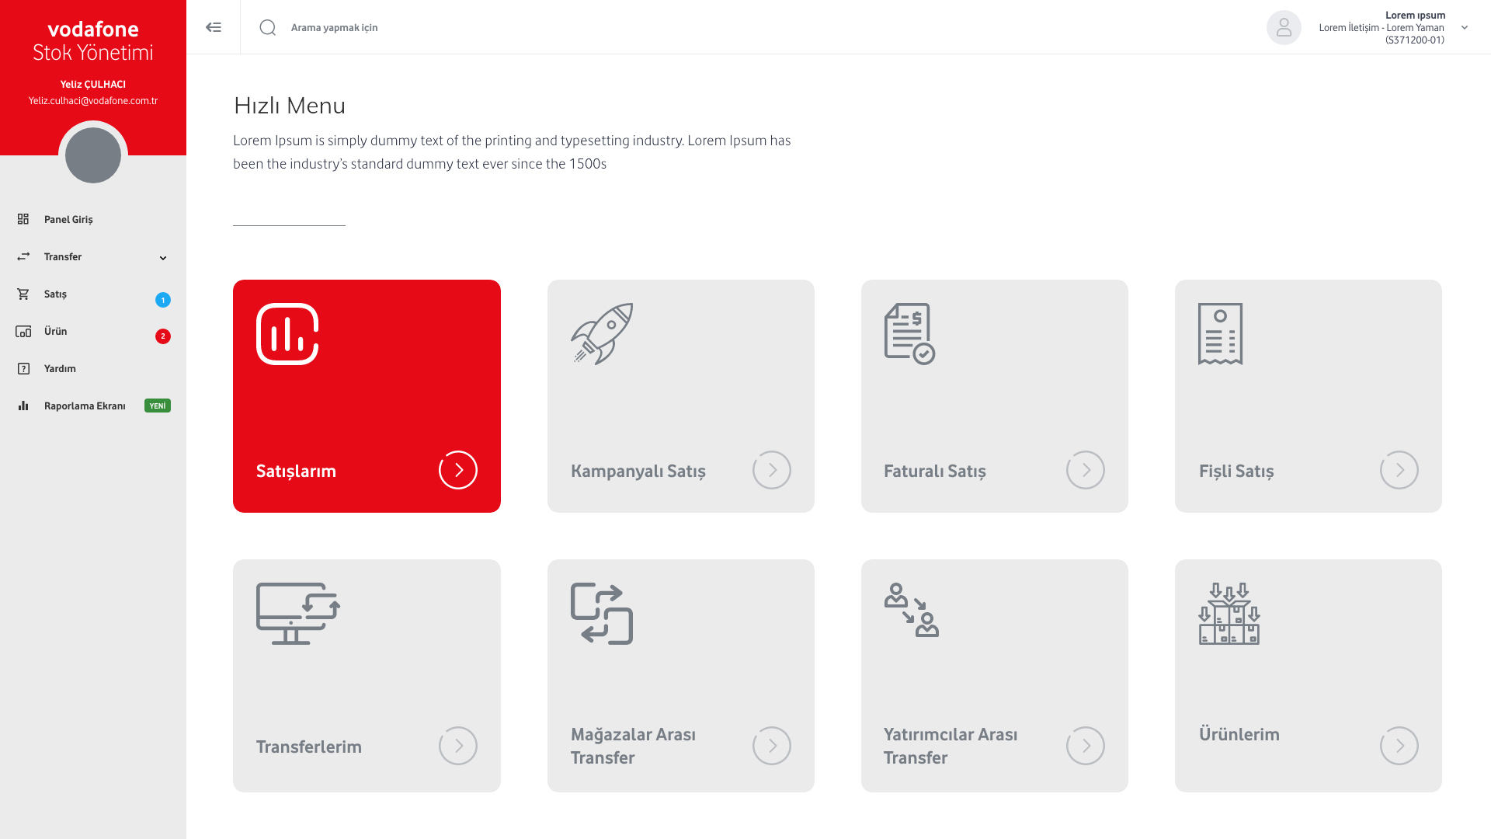Click the search magnifier icon
The height and width of the screenshot is (839, 1491).
[x=268, y=27]
